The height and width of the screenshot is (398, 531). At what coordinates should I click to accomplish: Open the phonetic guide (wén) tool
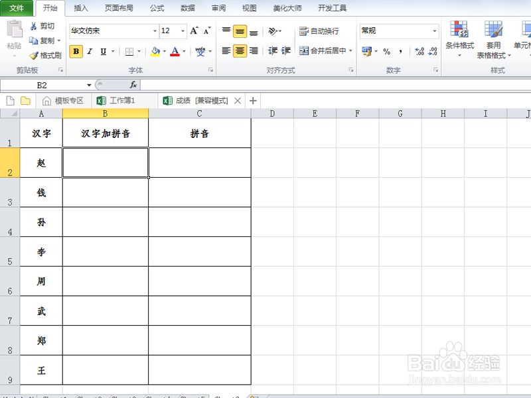200,52
